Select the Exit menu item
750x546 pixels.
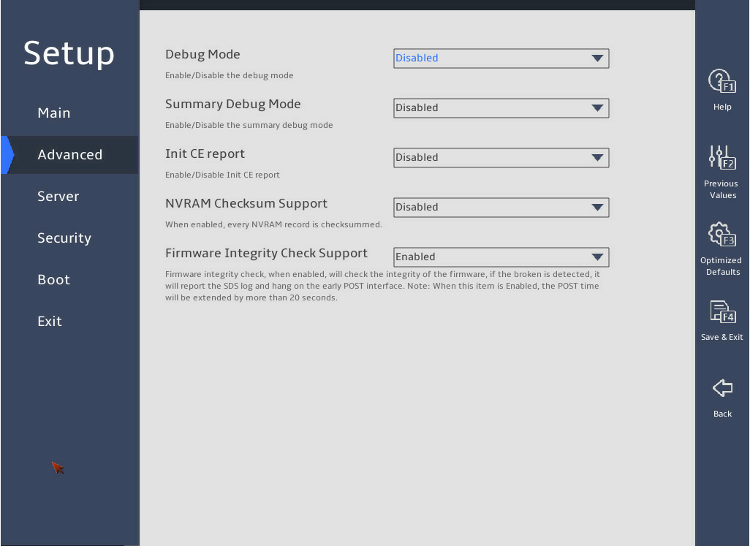point(50,322)
